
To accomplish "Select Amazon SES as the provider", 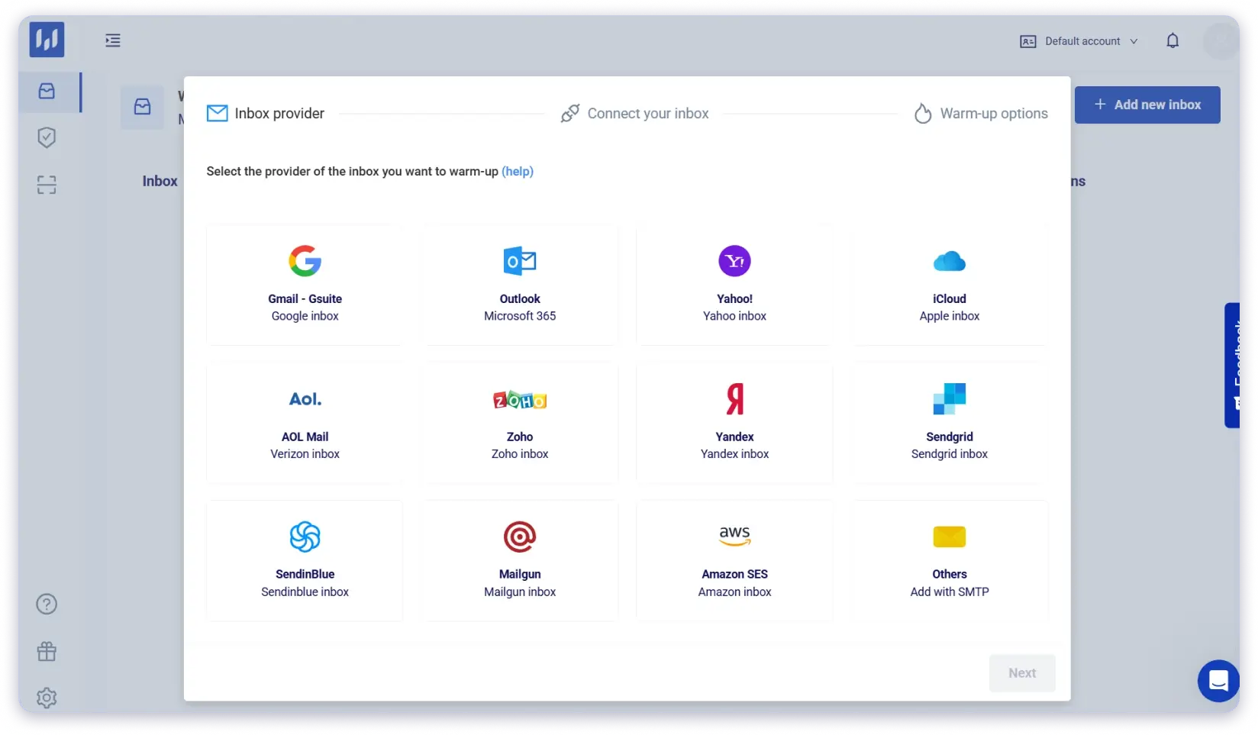I will 734,560.
